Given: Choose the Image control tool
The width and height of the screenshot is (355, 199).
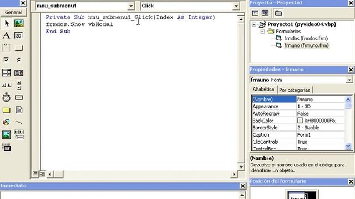Looking at the screenshot, I should [x=6, y=135].
